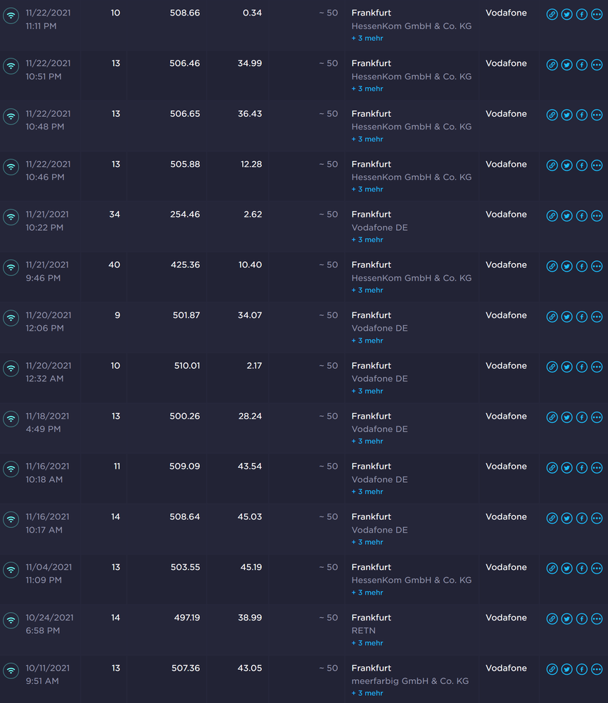608x703 pixels.
Task: Click the date 10/24/2021 6:58 PM
Action: click(49, 624)
